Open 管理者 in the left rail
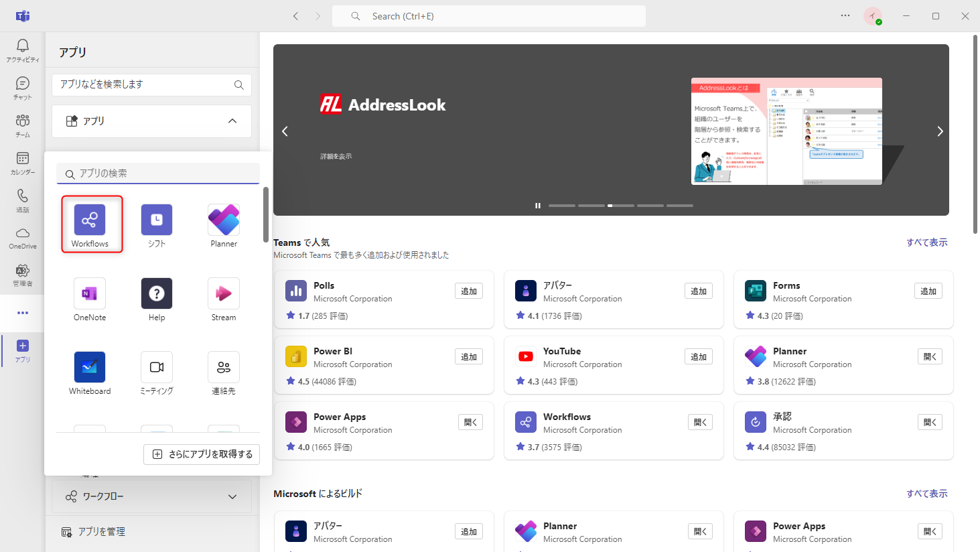This screenshot has width=980, height=552. pos(23,275)
